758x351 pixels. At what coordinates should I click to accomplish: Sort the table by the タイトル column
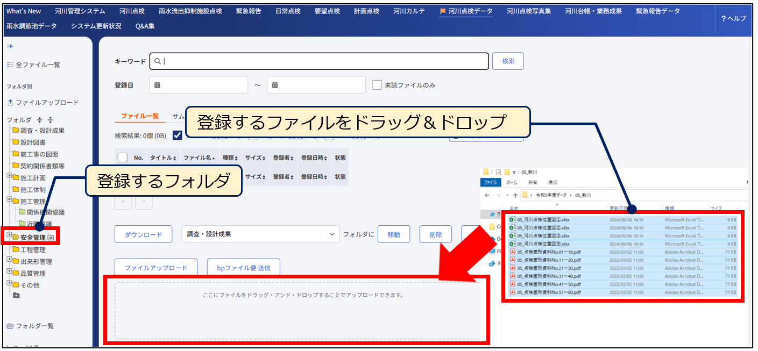pos(163,158)
